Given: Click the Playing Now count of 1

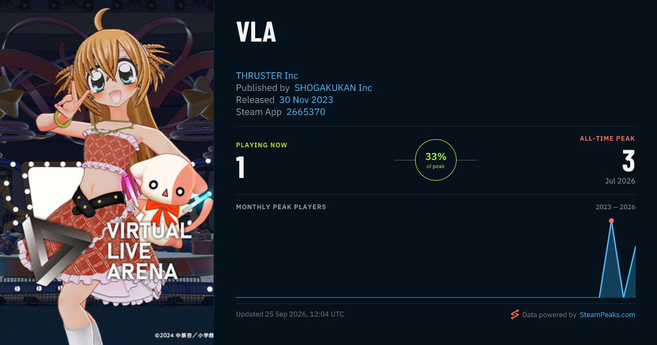Looking at the screenshot, I should 240,168.
